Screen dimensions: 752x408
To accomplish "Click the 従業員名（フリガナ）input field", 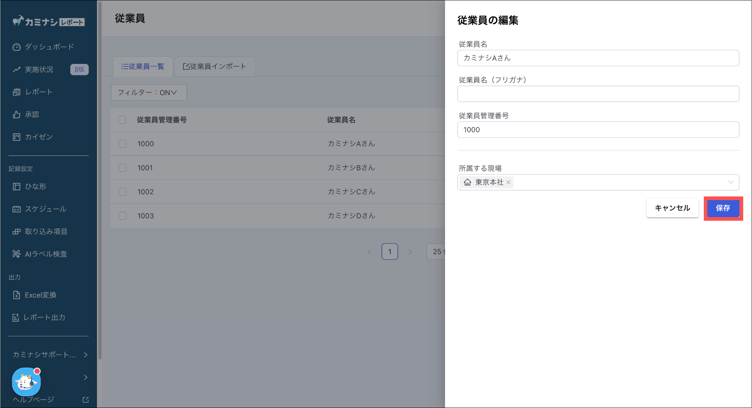I will tap(598, 94).
